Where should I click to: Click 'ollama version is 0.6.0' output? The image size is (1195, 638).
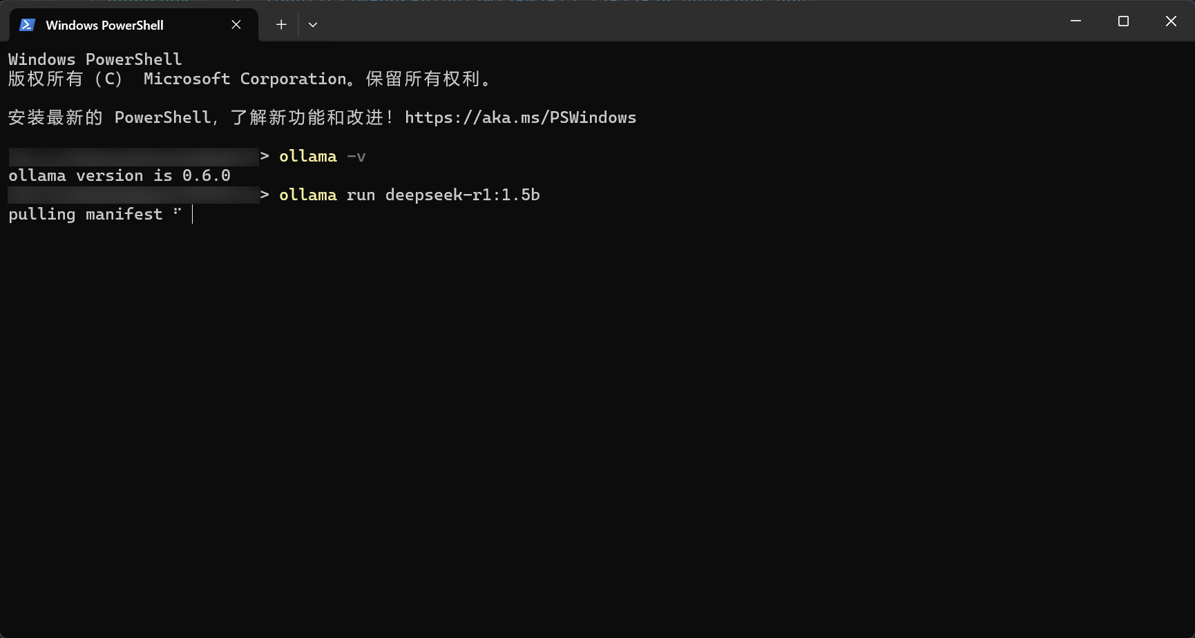coord(119,175)
